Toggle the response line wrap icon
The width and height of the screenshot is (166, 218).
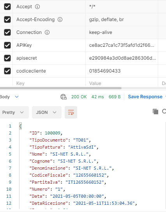click(71, 112)
